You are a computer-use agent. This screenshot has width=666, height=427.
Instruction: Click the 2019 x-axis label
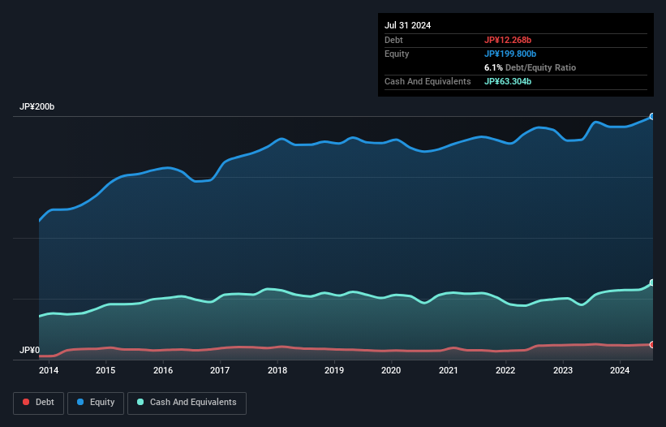pos(334,370)
